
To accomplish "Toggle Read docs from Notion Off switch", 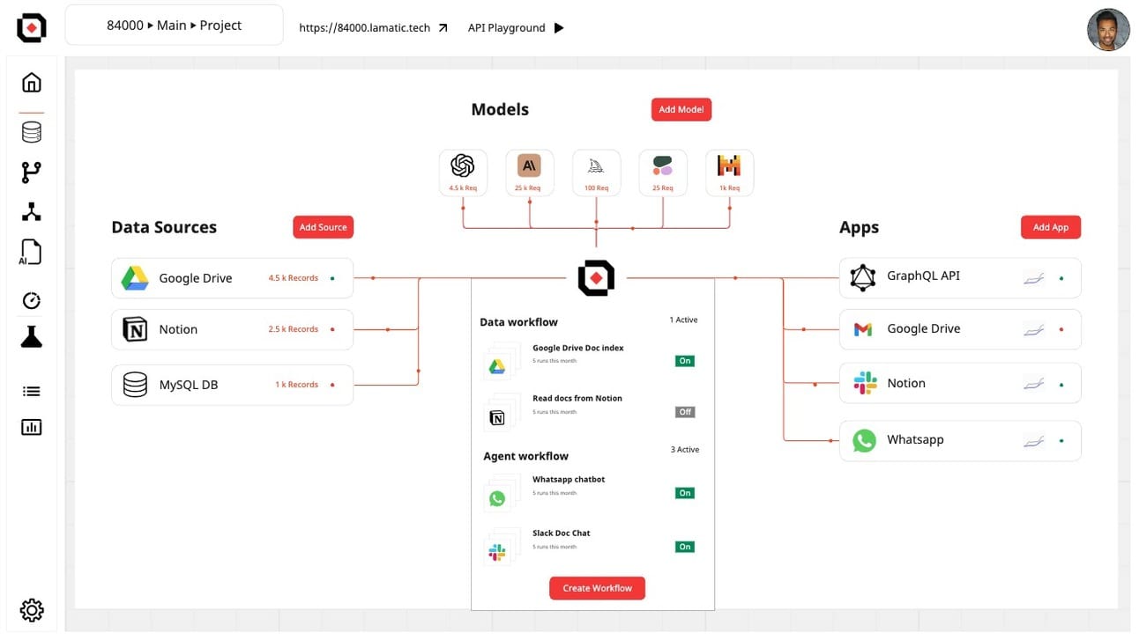I will (685, 412).
